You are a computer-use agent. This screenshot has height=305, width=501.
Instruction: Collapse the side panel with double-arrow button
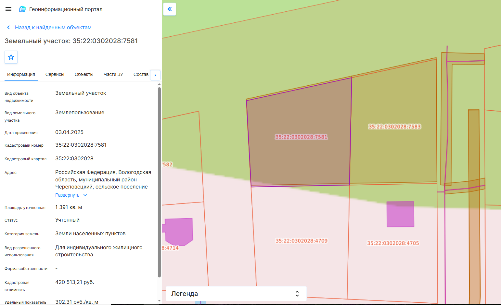coord(169,9)
